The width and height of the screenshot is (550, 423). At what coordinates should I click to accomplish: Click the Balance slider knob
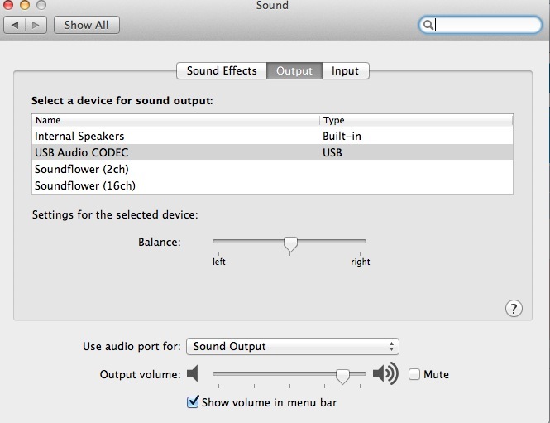pos(290,244)
